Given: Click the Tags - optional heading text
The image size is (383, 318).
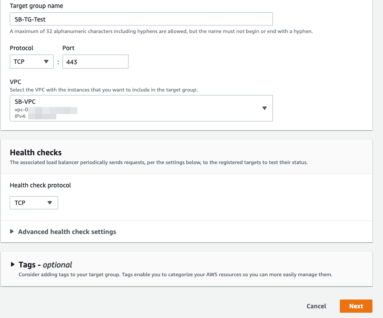Looking at the screenshot, I should (45, 265).
